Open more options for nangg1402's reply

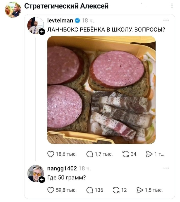166,168
